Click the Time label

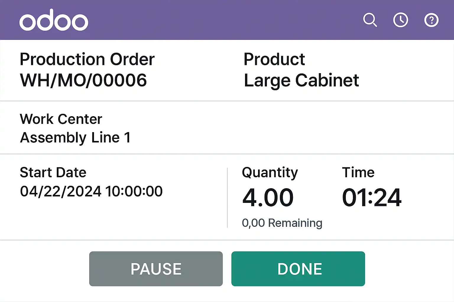pos(358,173)
